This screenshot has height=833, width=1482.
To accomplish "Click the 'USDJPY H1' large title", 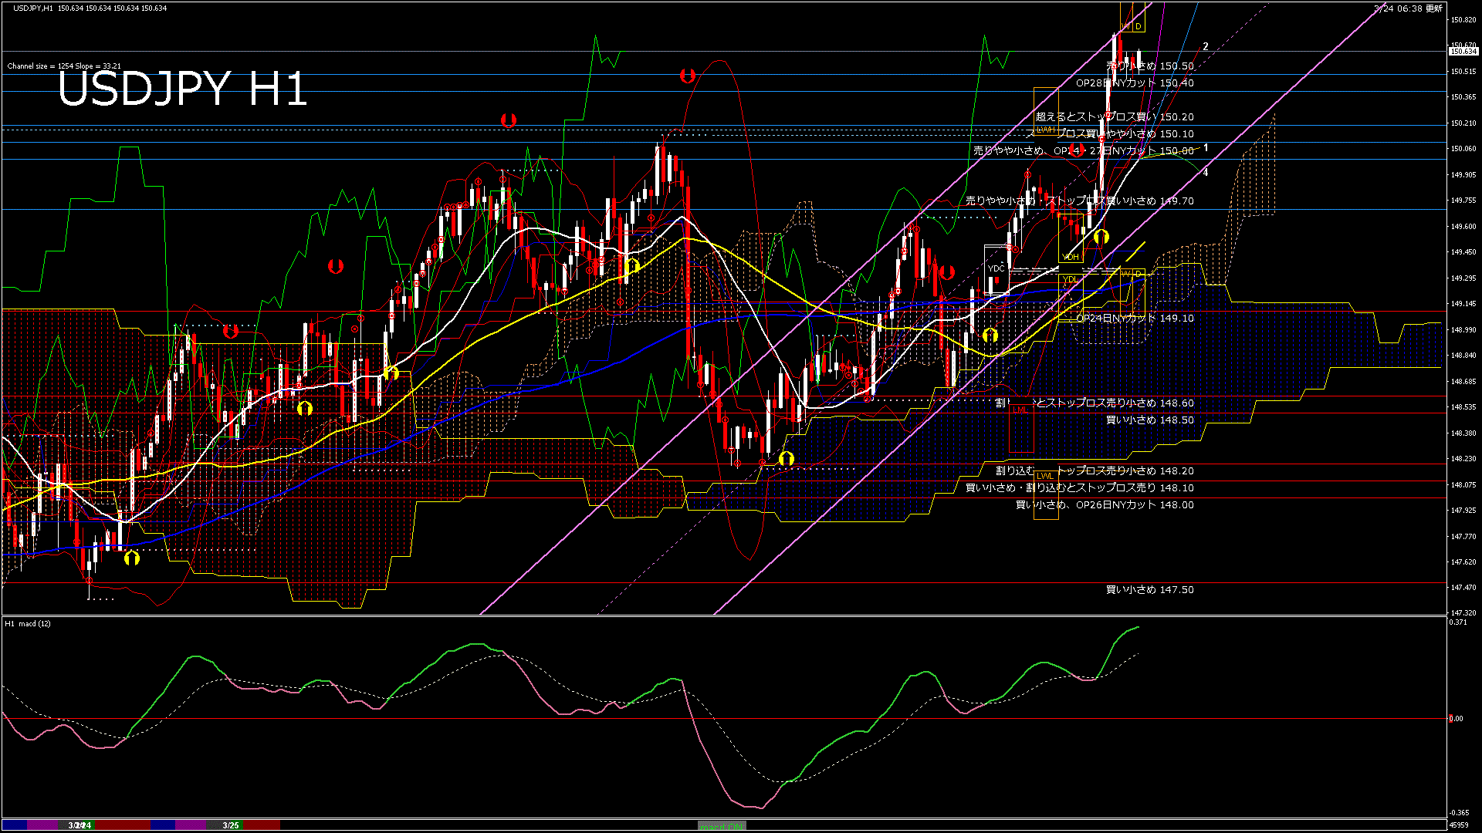I will click(183, 89).
